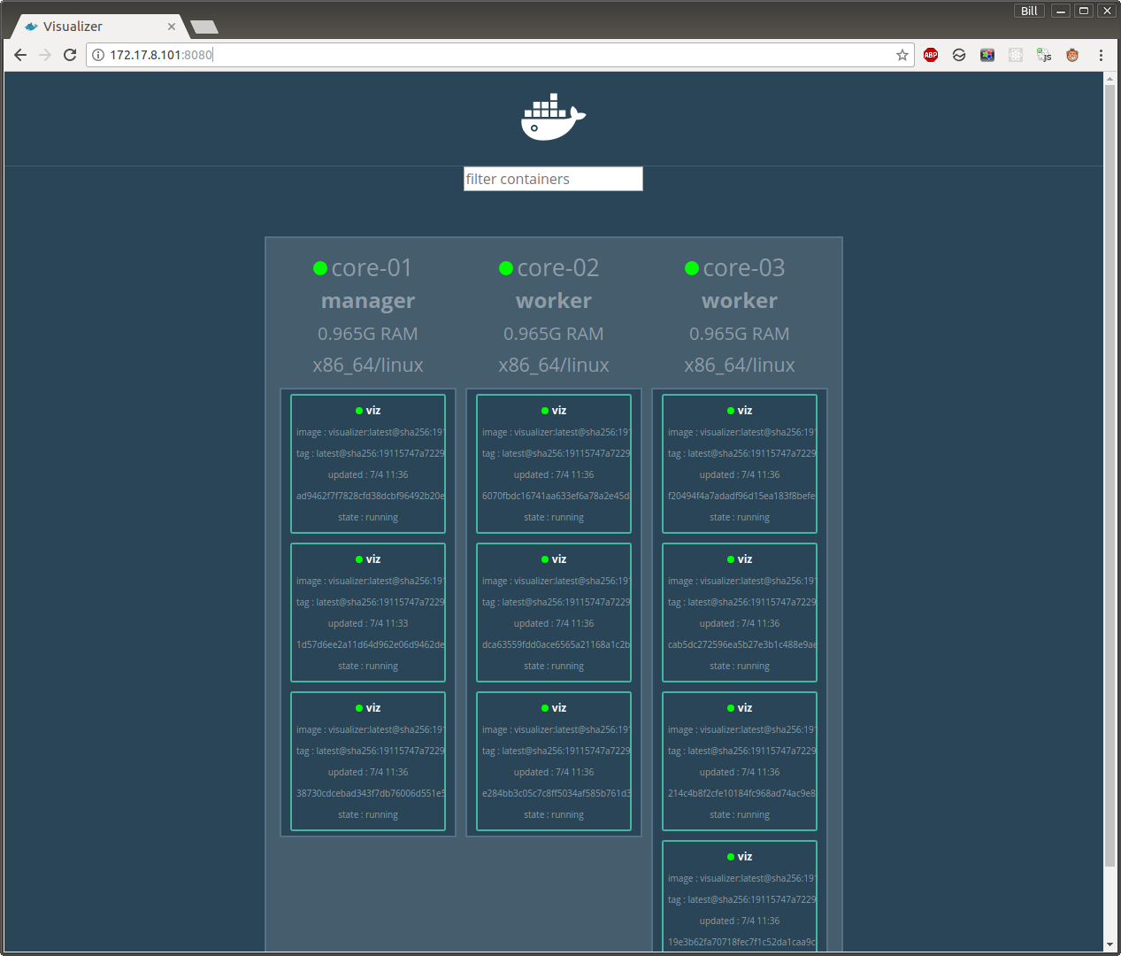Select the small blank browser tab
The image size is (1121, 956).
pos(203,27)
